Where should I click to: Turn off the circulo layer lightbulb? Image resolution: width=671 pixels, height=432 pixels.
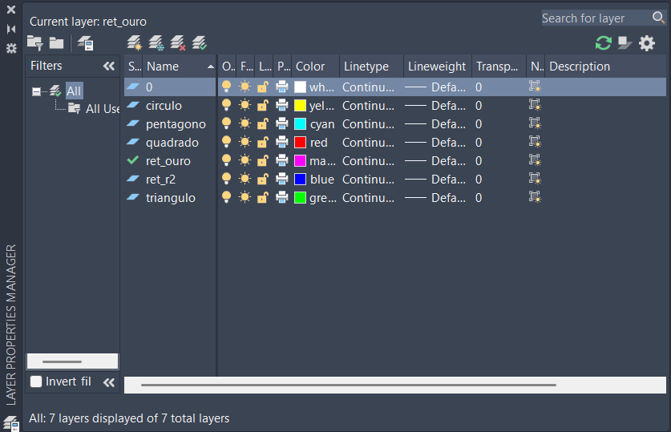(227, 105)
